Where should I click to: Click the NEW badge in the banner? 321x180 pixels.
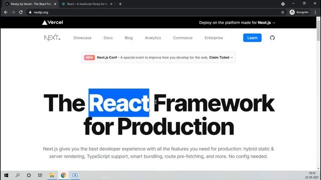pyautogui.click(x=89, y=57)
